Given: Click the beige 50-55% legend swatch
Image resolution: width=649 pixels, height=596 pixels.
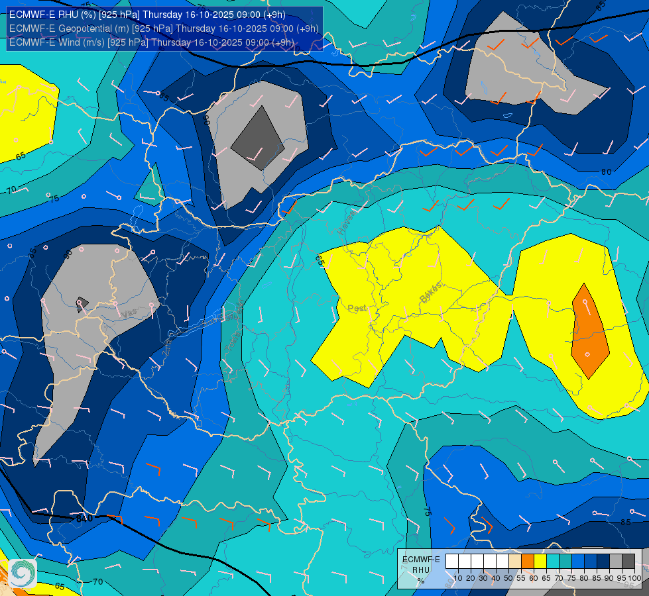Looking at the screenshot, I should click(x=515, y=562).
